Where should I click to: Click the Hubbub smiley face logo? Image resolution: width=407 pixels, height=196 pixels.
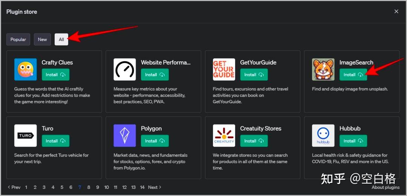pyautogui.click(x=323, y=135)
